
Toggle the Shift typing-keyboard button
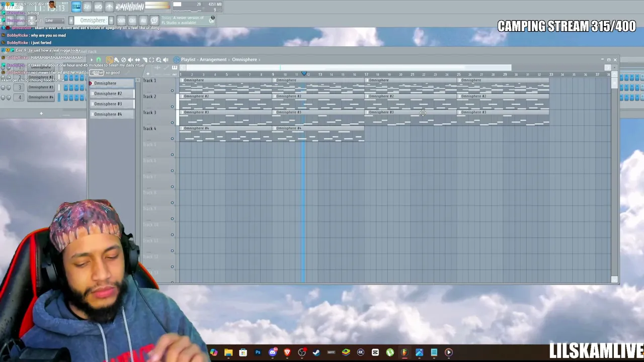tap(121, 21)
